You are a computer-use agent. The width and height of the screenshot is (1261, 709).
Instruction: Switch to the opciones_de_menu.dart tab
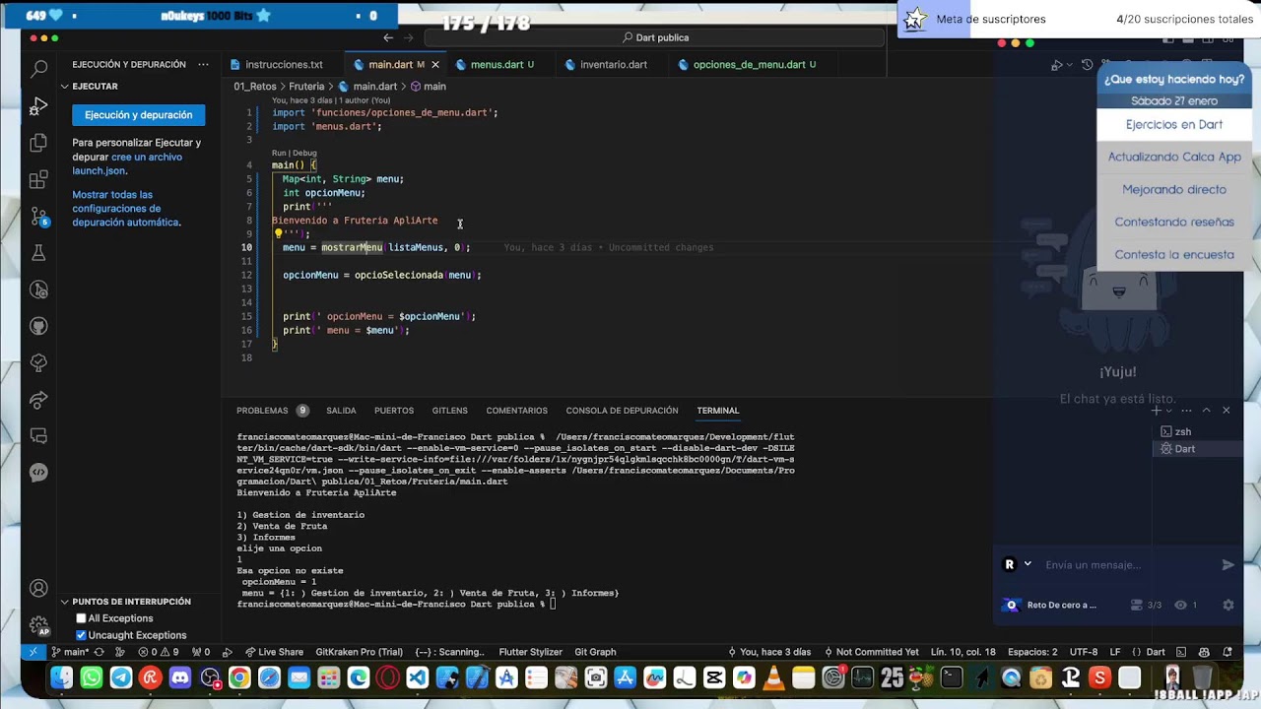(x=754, y=64)
